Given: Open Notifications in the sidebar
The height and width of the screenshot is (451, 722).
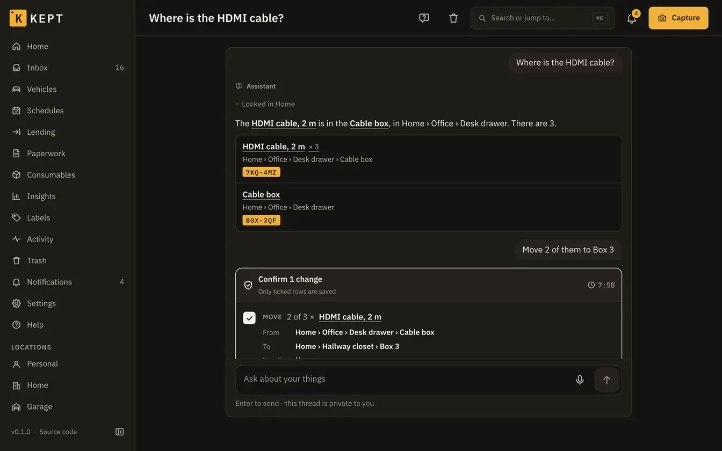Looking at the screenshot, I should (x=68, y=282).
